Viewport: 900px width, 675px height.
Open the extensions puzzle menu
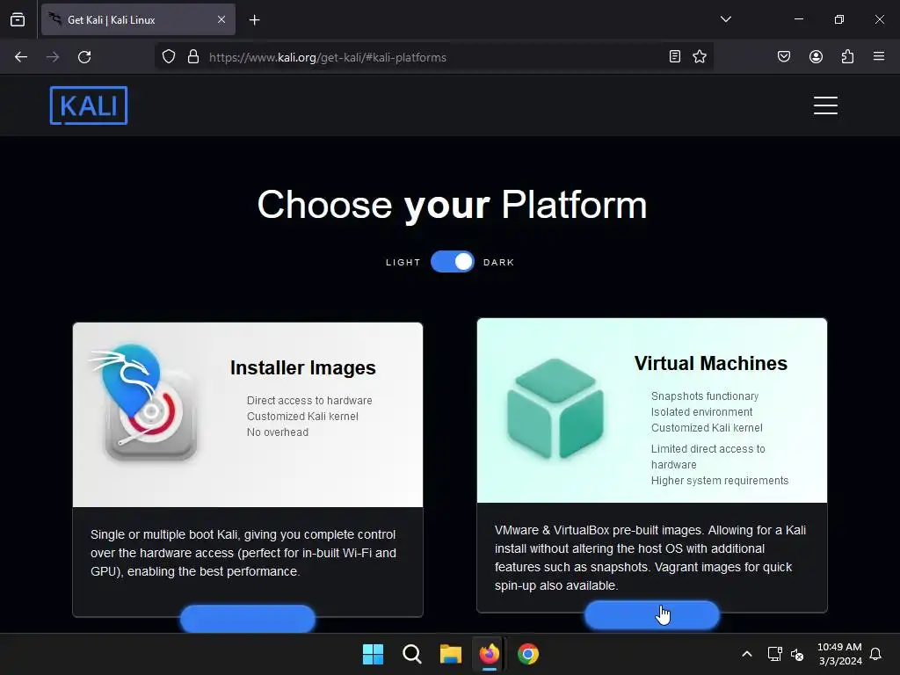[x=847, y=56]
